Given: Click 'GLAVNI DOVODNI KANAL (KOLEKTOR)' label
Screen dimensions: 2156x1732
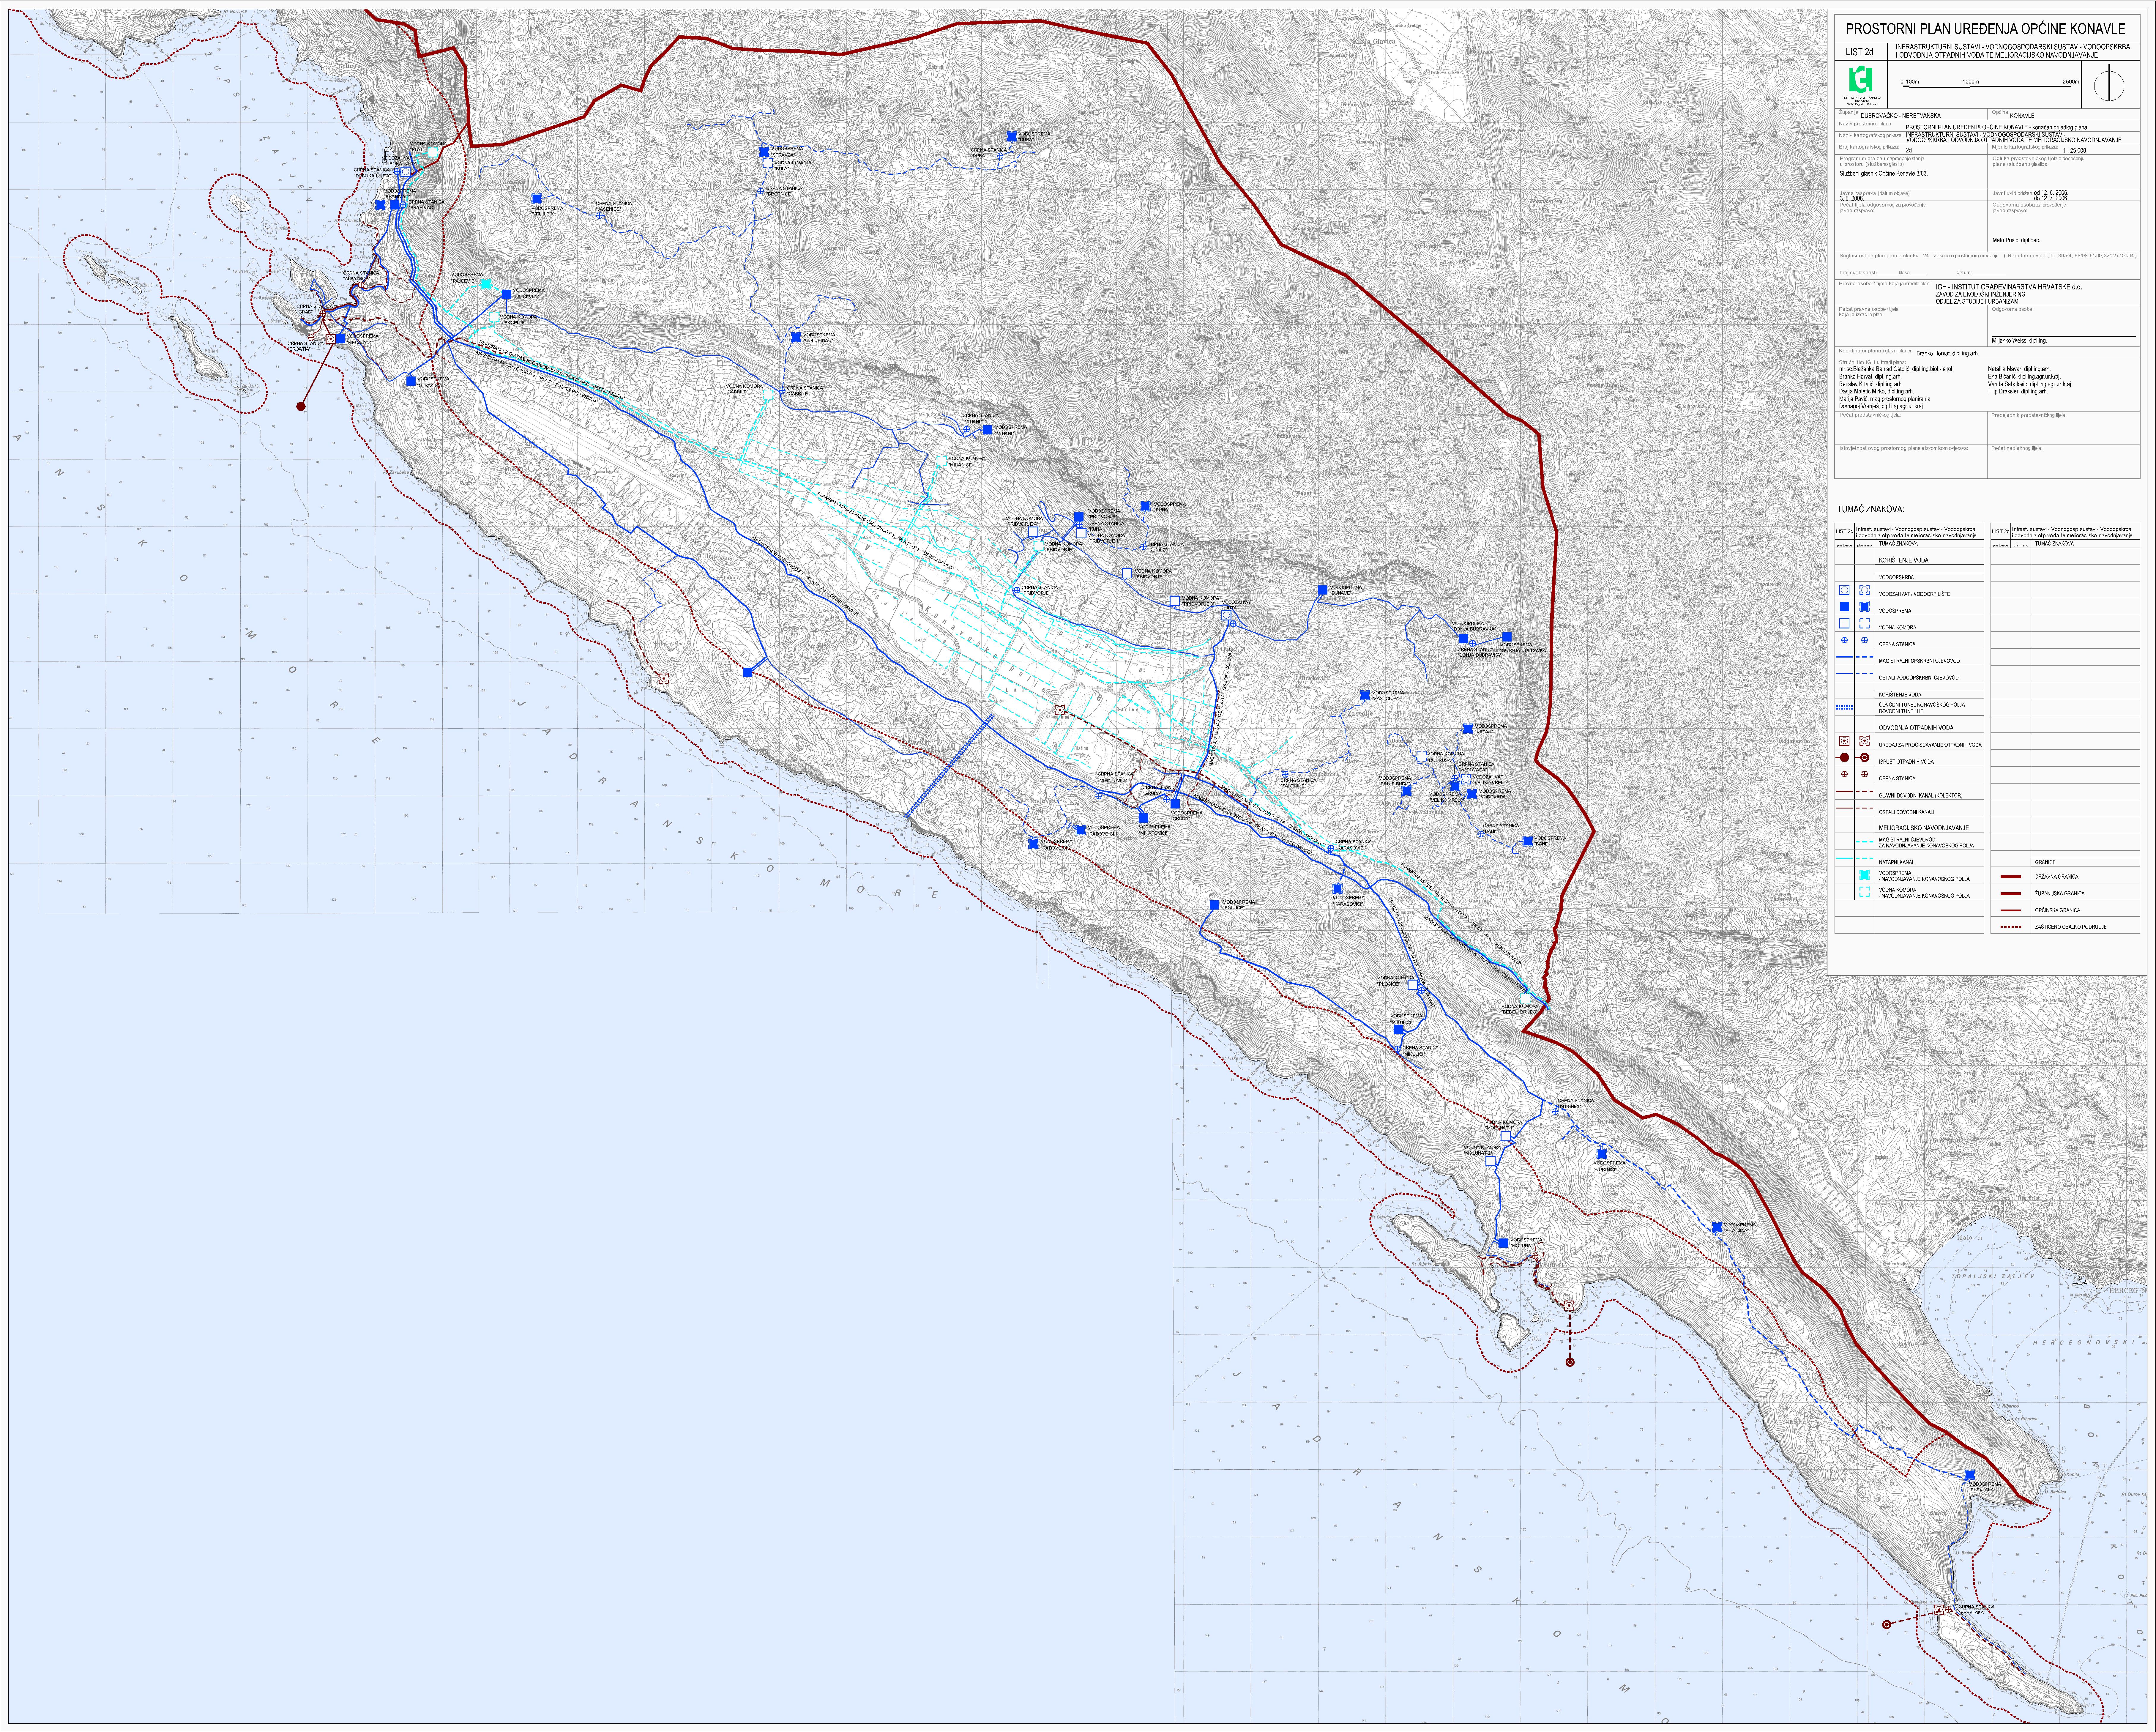Looking at the screenshot, I should click(x=1921, y=796).
